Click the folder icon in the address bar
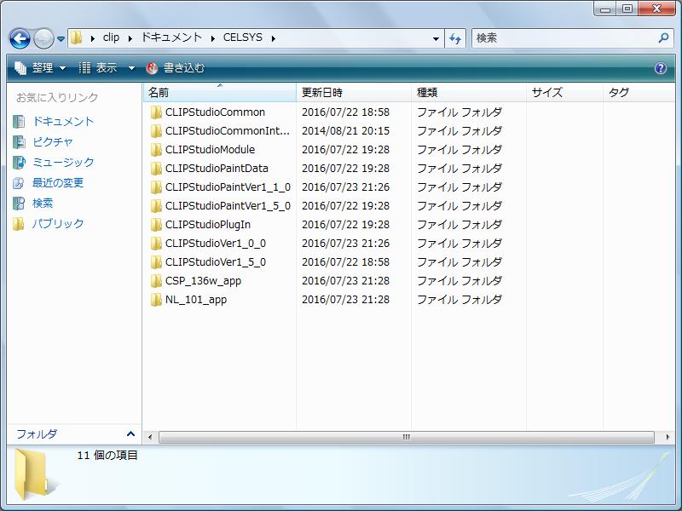682x511 pixels. tap(76, 37)
